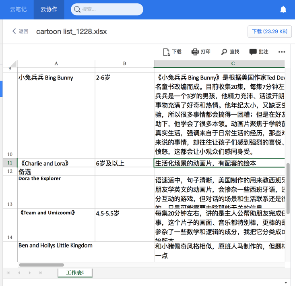Select cell starting 和小猪佩奇风格相似
The height and width of the screenshot is (286, 295).
219,252
